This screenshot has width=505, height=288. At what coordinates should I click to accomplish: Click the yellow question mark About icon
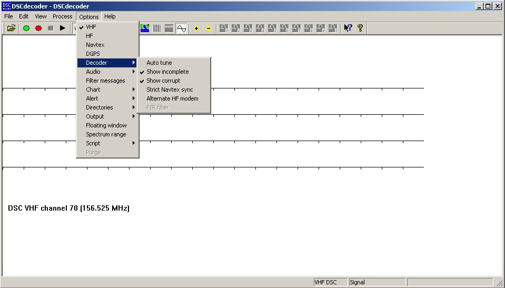pos(360,28)
